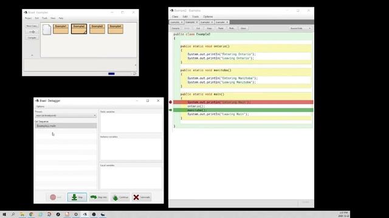
Task: Open the View menu in BlueJ project window
Action: click(x=53, y=18)
